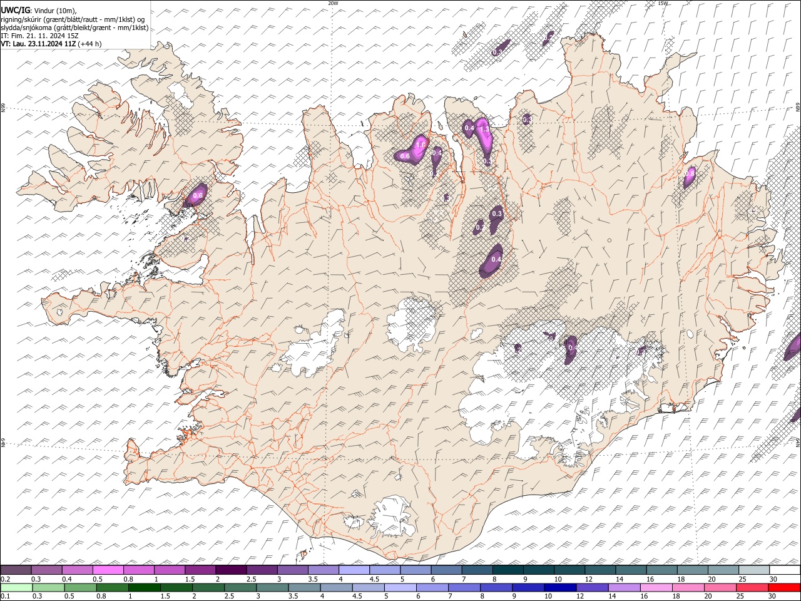
Task: Select the darkest green 1 swatch in bottom legend
Action: (x=144, y=587)
